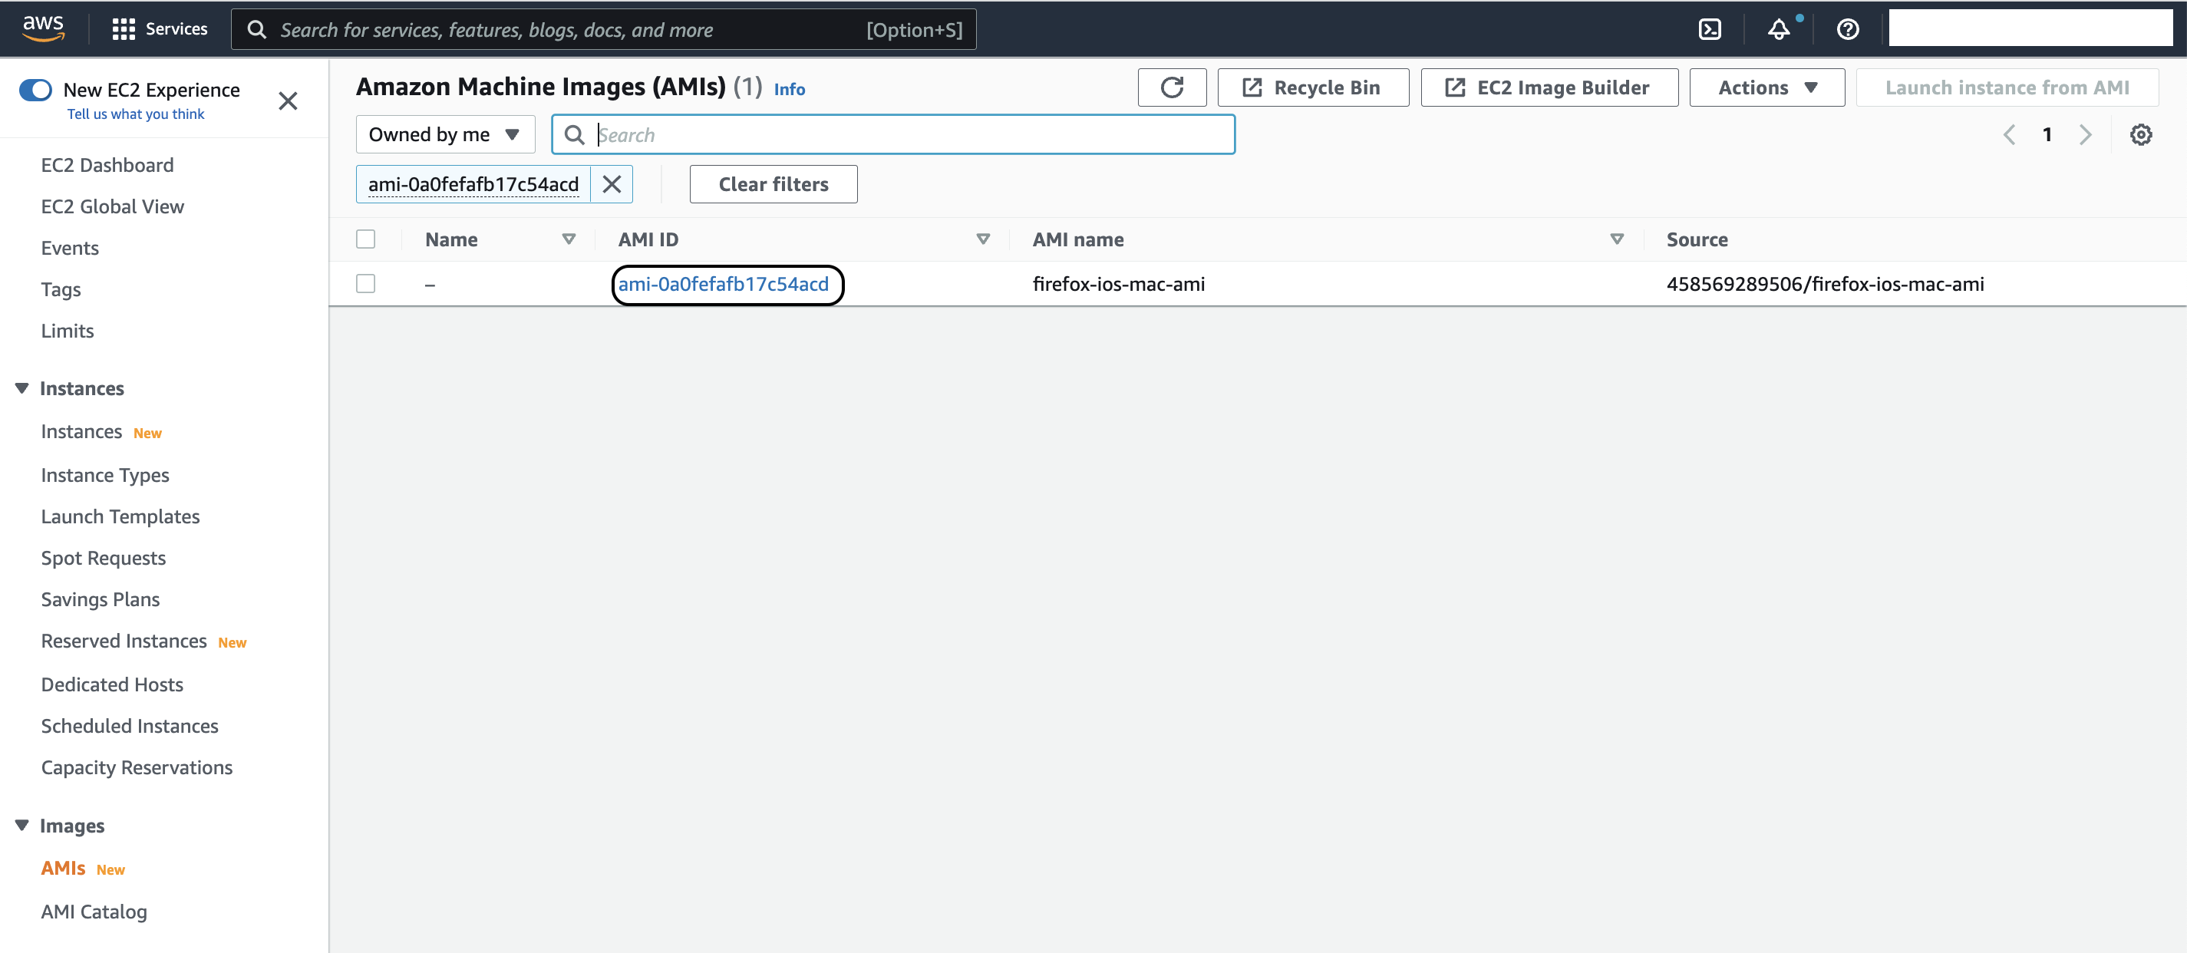Open Scheduled Instances
Image resolution: width=2187 pixels, height=953 pixels.
130,727
